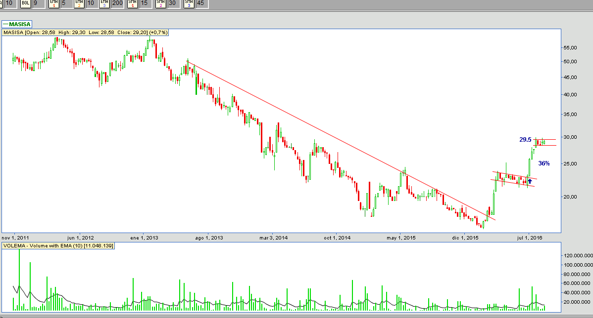
Task: Toggle the EMA 2 indicator button
Action: pos(79,3)
